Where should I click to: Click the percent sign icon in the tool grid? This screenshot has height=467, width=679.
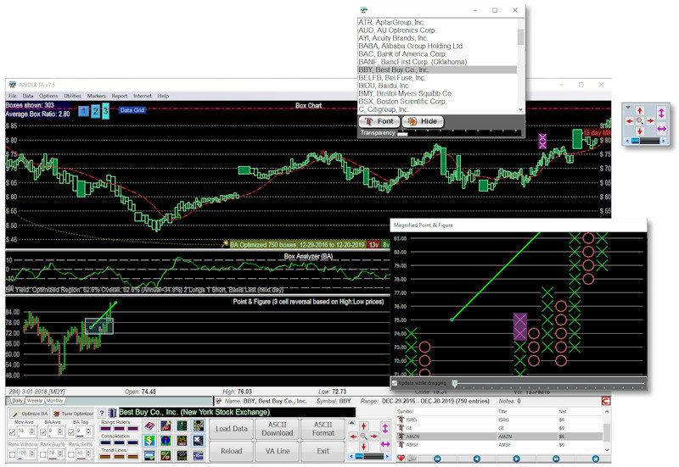coord(166,455)
